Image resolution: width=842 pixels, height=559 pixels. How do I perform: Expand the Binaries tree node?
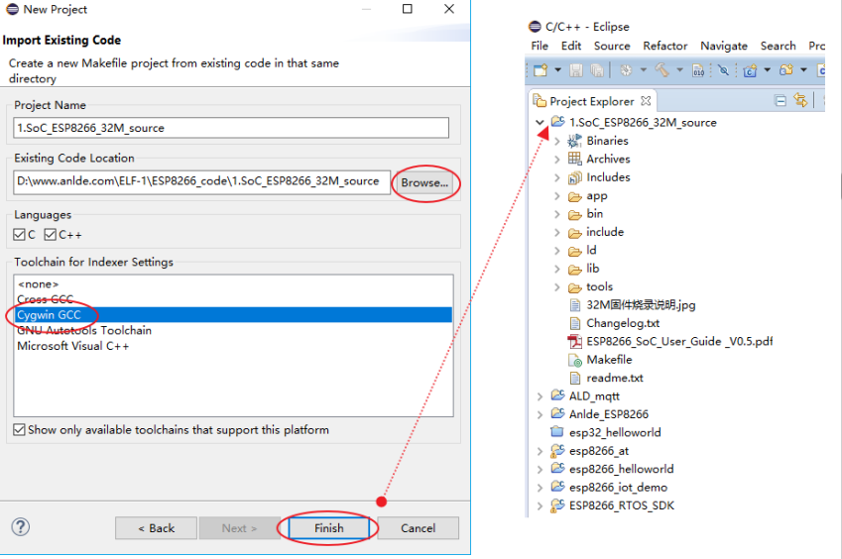tap(557, 142)
